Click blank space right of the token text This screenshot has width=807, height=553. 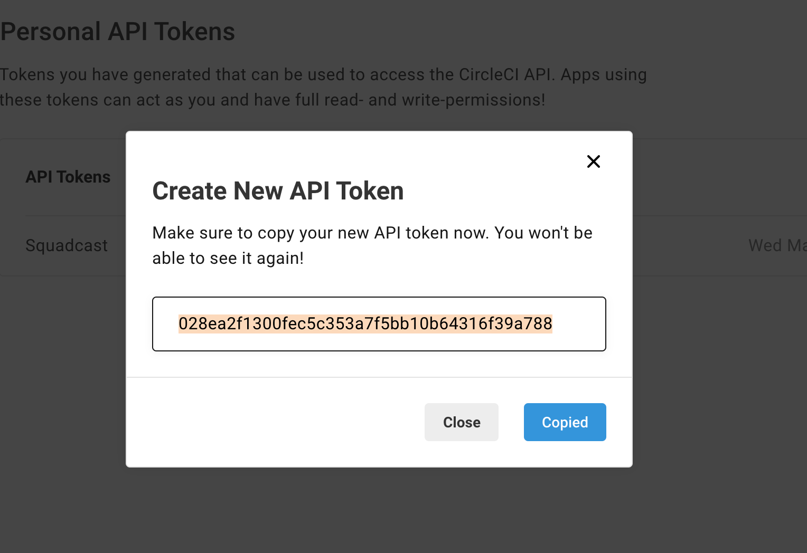pos(578,324)
